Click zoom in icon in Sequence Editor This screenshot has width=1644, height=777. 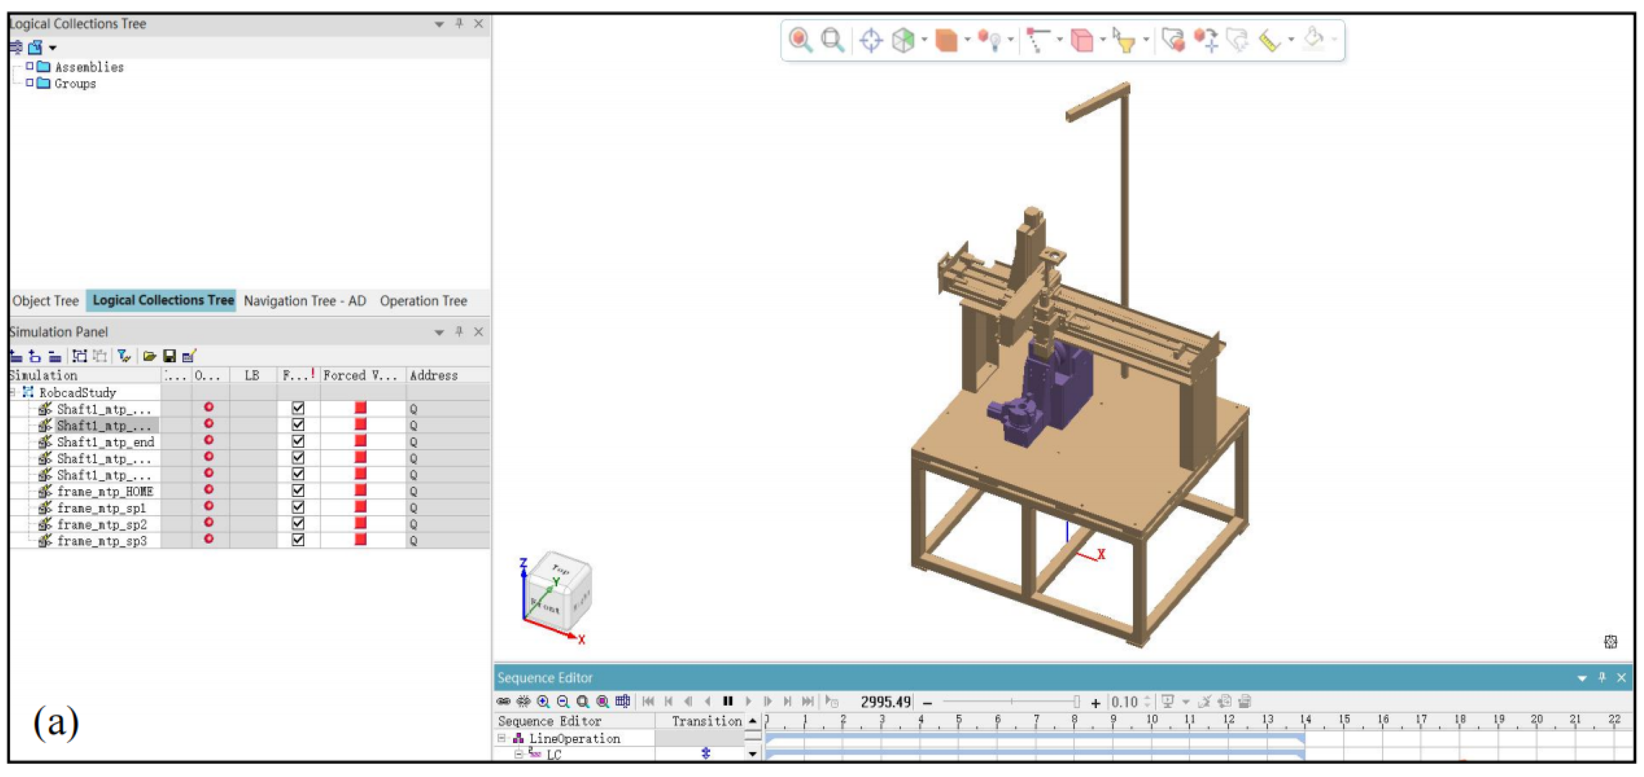pos(543,701)
